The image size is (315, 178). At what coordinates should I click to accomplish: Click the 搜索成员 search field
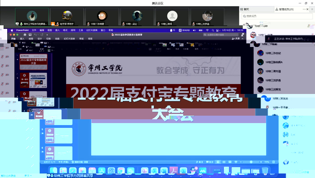pos(277,16)
